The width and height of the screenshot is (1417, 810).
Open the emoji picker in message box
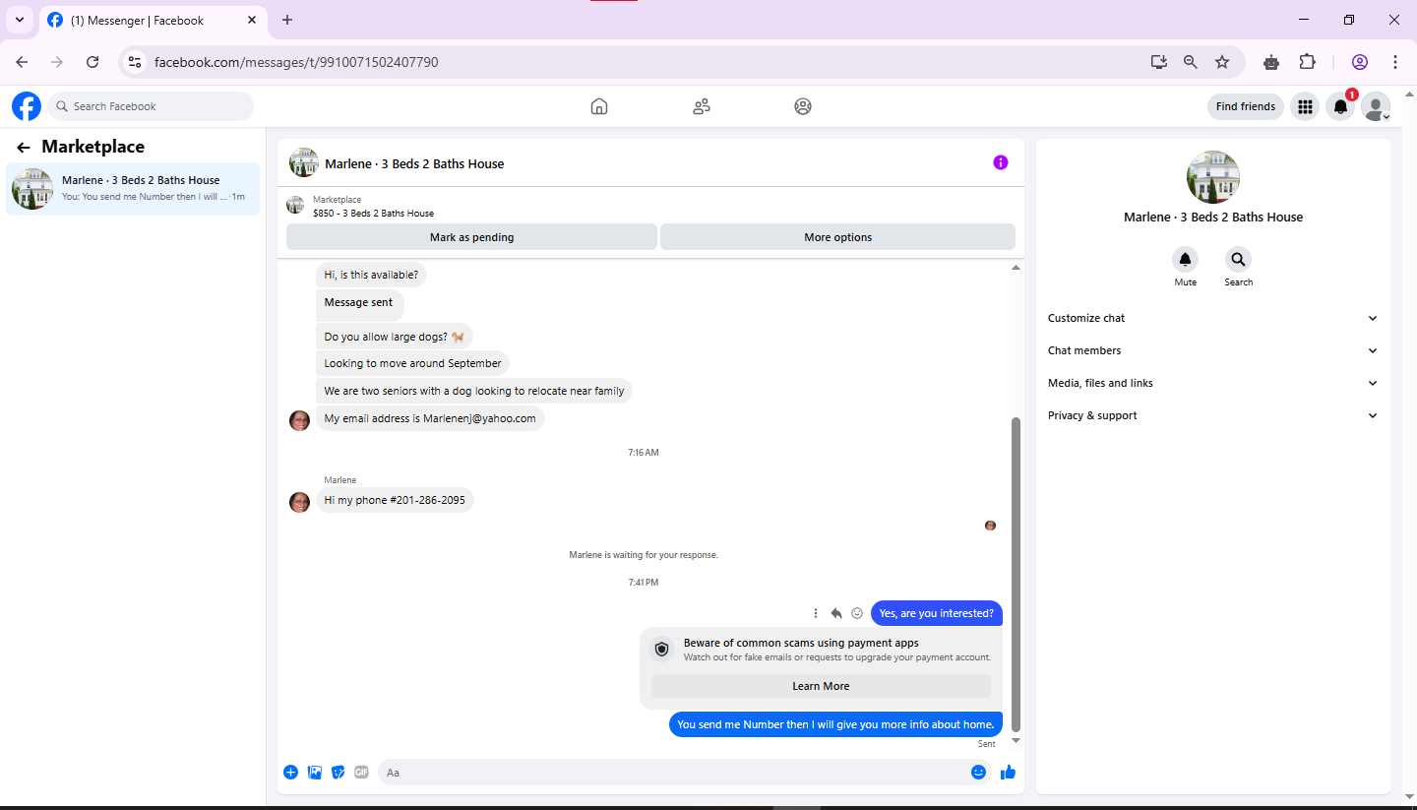coord(978,773)
